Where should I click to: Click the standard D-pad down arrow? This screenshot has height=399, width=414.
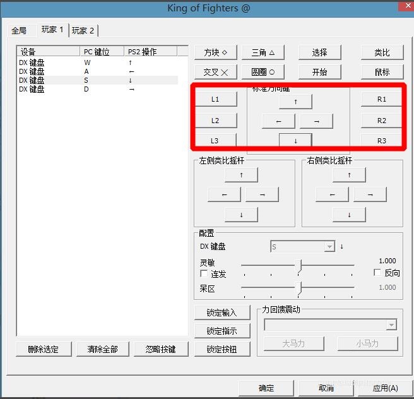click(295, 141)
